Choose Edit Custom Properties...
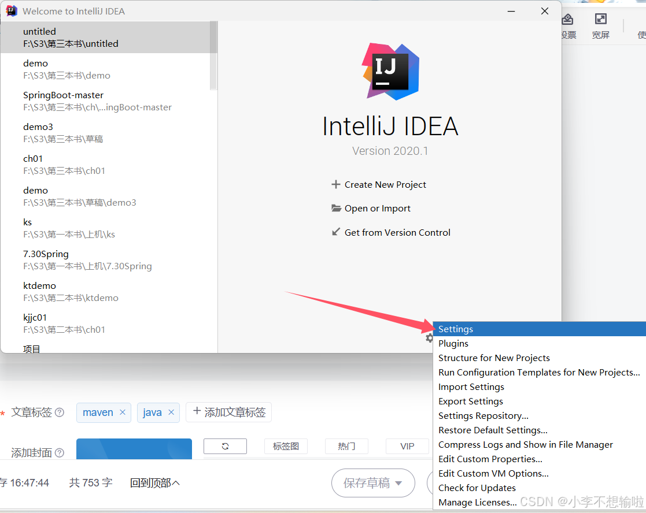The width and height of the screenshot is (646, 513). tap(539, 459)
